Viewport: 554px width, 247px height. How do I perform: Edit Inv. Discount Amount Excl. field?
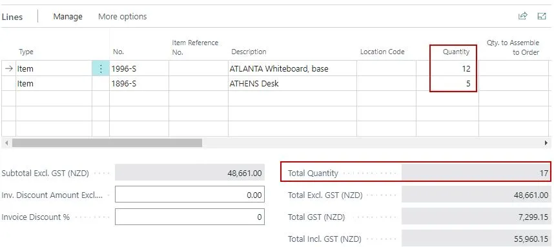(x=190, y=195)
